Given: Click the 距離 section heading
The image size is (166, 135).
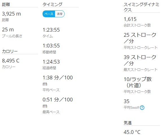Looking at the screenshot, I should tap(6, 5).
